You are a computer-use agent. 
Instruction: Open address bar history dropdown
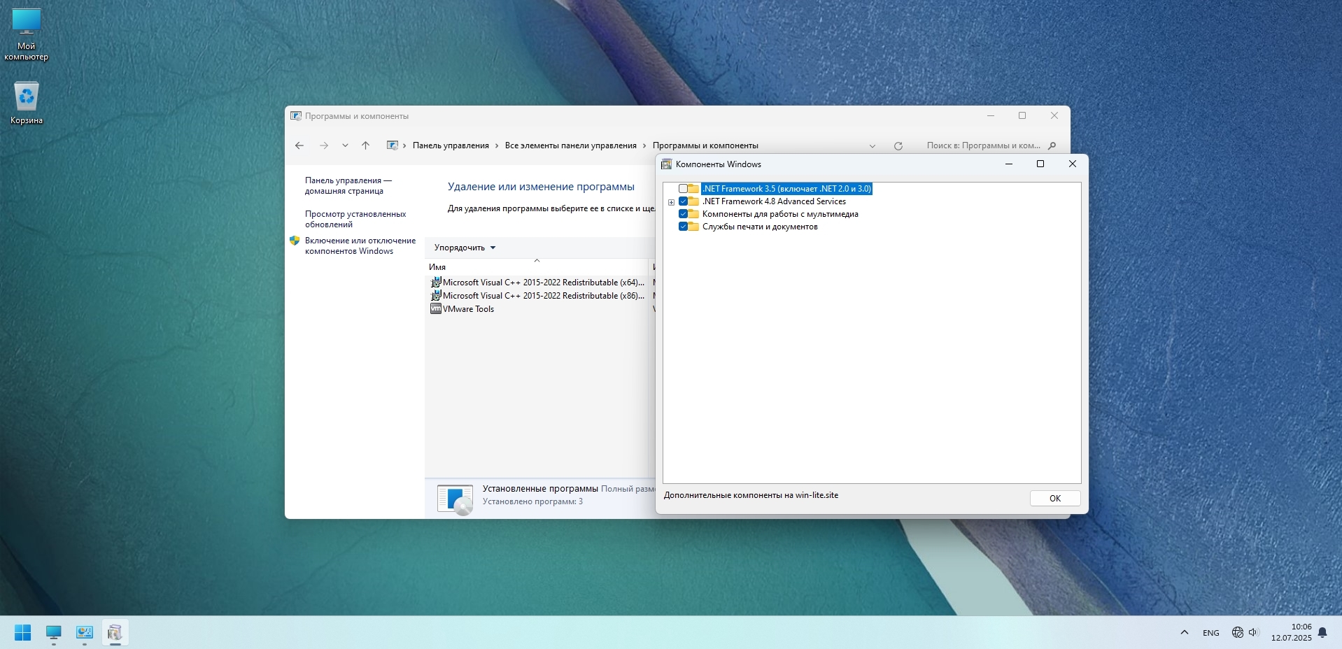(873, 145)
